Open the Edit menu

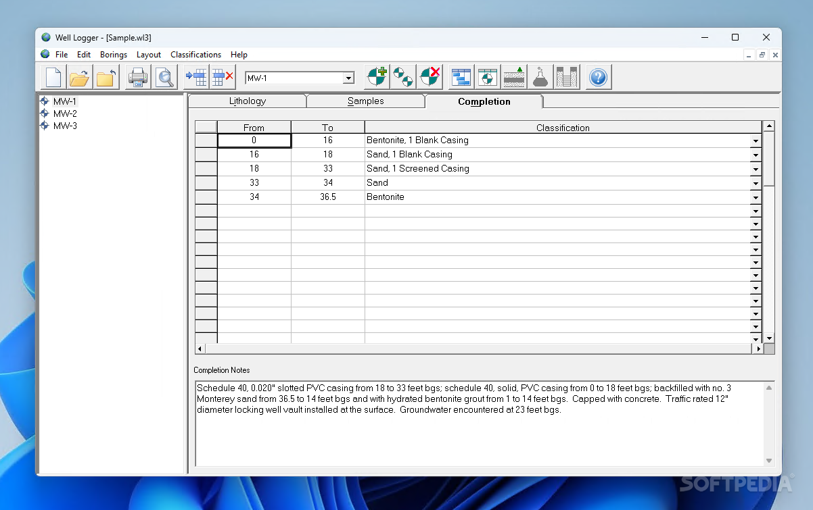(84, 55)
